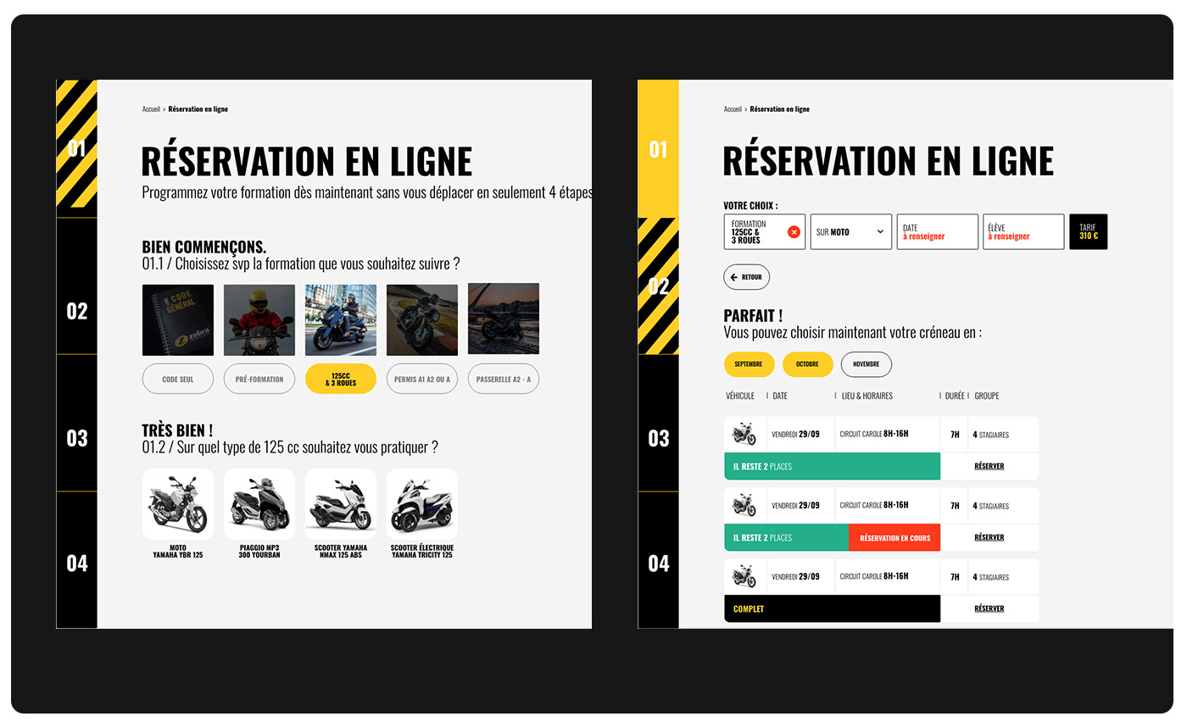
Task: Click the Durée column header
Action: point(955,396)
